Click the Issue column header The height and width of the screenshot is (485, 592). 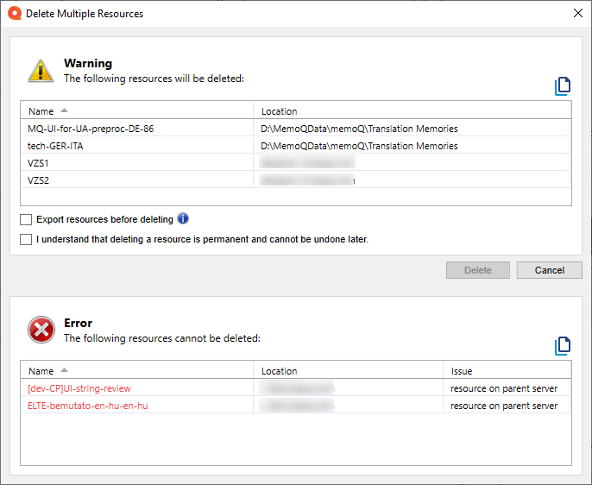pos(462,371)
